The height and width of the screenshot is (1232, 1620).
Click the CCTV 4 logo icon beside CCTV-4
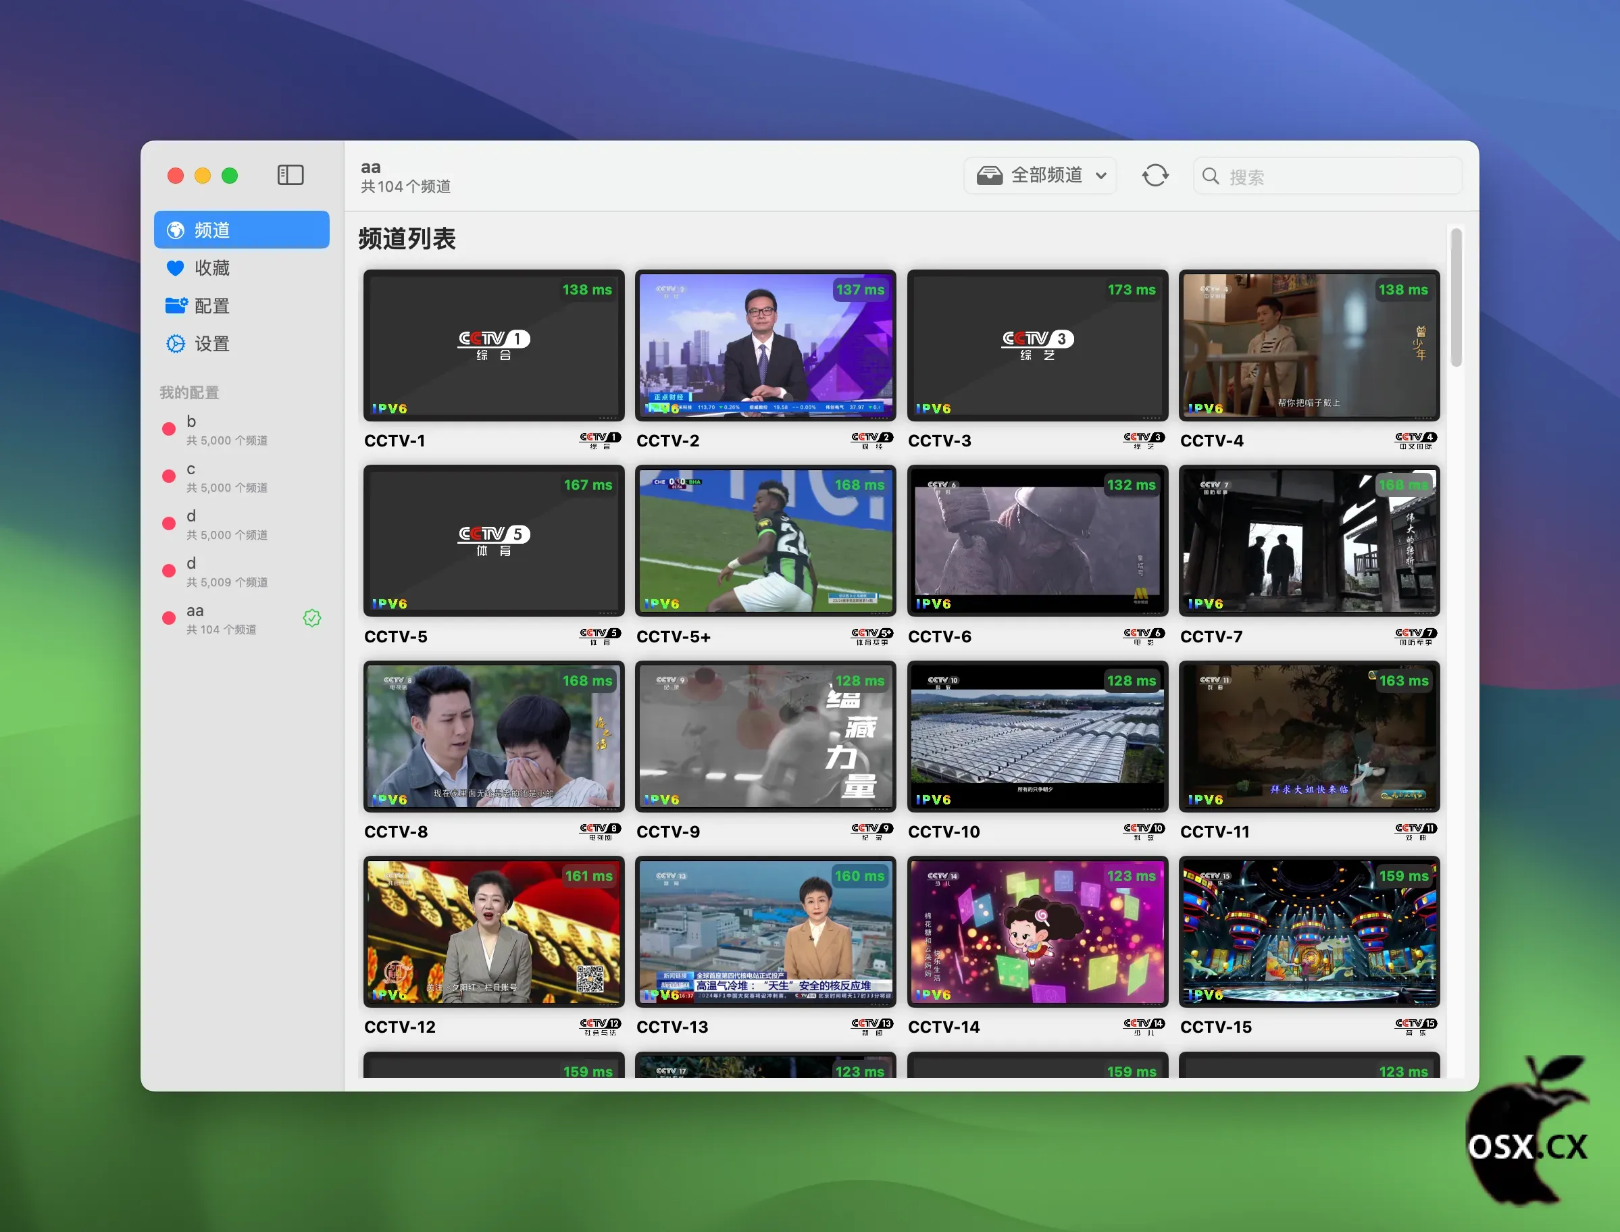coord(1416,441)
